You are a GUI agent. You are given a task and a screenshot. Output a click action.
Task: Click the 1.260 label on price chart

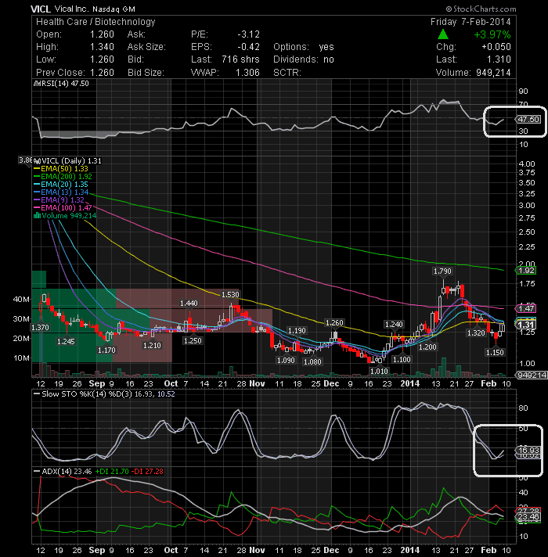click(334, 322)
